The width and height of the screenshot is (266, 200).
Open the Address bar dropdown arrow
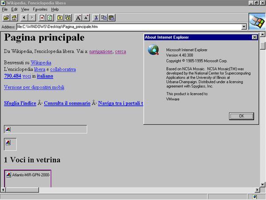244,27
